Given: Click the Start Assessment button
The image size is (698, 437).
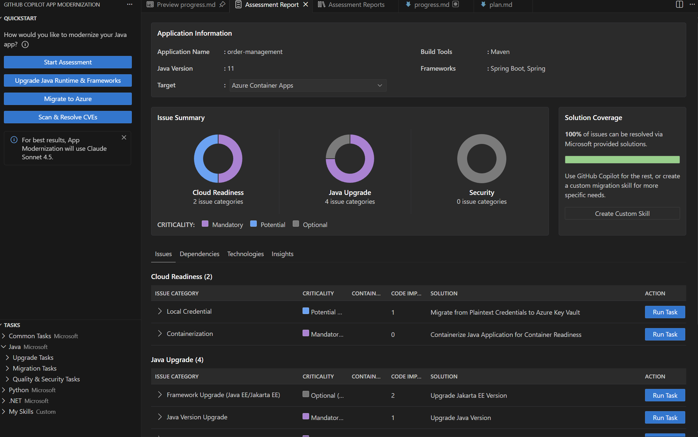Looking at the screenshot, I should pyautogui.click(x=68, y=62).
